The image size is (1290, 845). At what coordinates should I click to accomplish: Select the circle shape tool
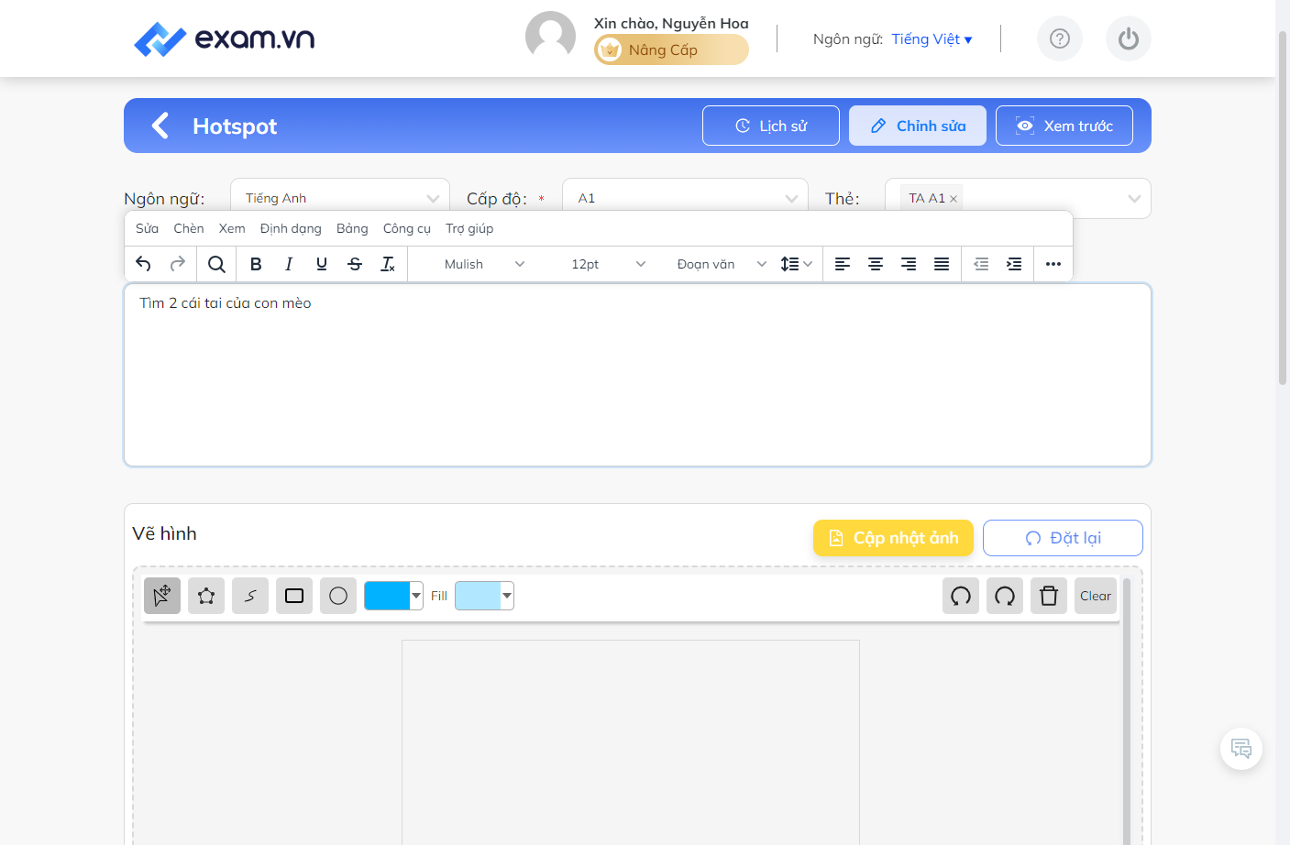point(338,596)
